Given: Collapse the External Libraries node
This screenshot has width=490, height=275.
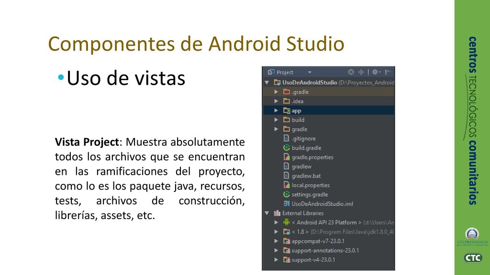Looking at the screenshot, I should [x=267, y=213].
